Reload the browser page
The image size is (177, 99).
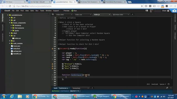click(10, 6)
